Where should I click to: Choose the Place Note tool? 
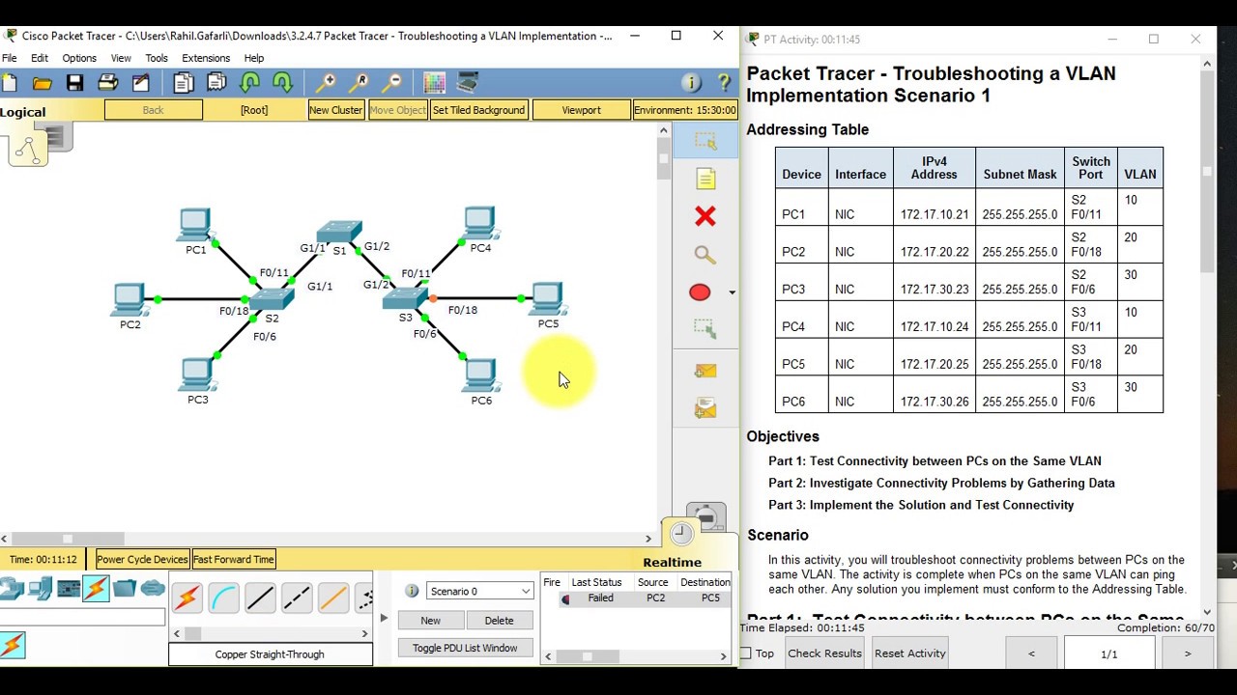[705, 180]
